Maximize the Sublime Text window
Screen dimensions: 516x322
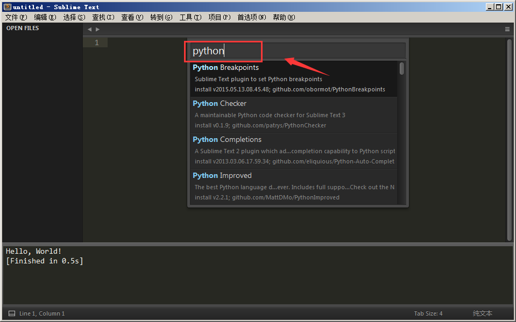click(x=499, y=6)
